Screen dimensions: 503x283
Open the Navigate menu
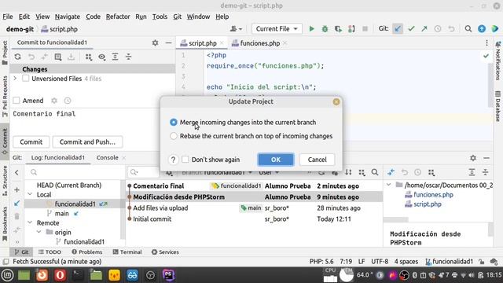(68, 17)
